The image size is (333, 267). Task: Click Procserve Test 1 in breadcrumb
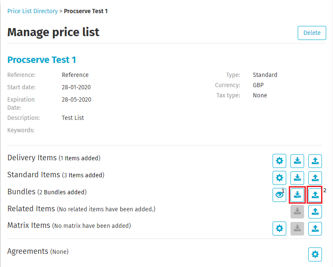85,11
